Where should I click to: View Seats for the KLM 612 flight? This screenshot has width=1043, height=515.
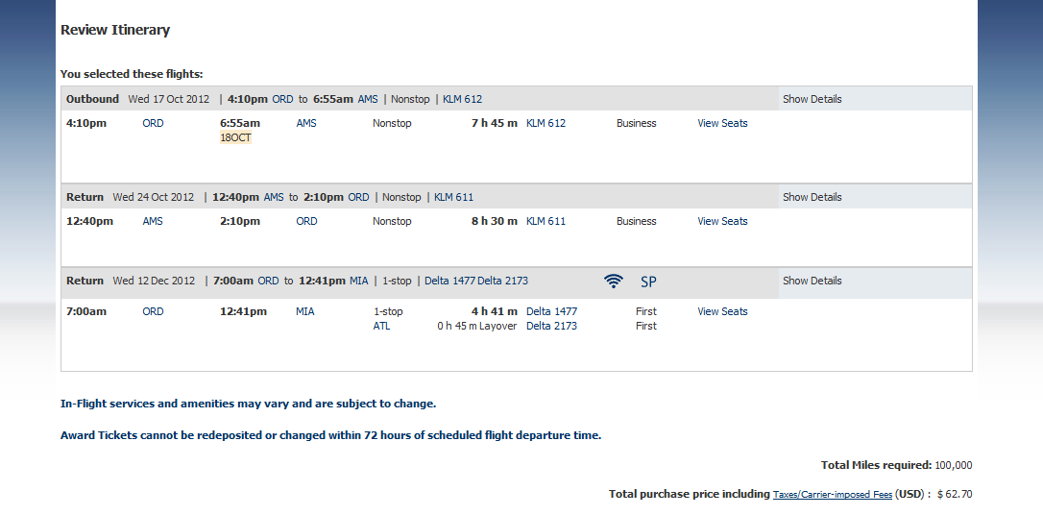[x=722, y=123]
